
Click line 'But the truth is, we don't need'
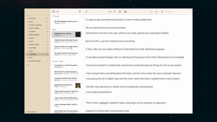click(110, 41)
